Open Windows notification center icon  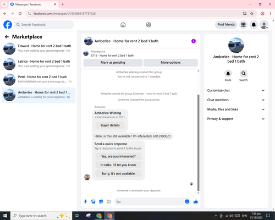click(268, 216)
